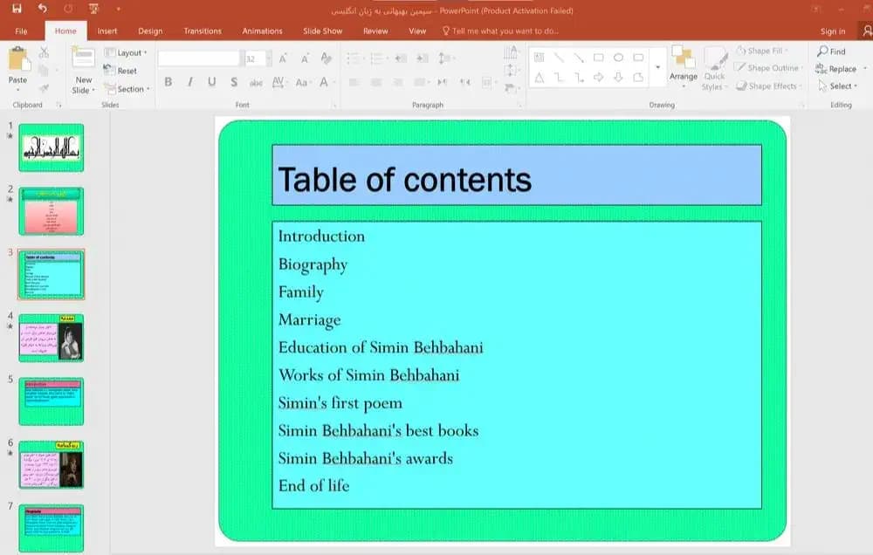Activate the Format Painter brush
This screenshot has width=873, height=555.
click(x=44, y=88)
